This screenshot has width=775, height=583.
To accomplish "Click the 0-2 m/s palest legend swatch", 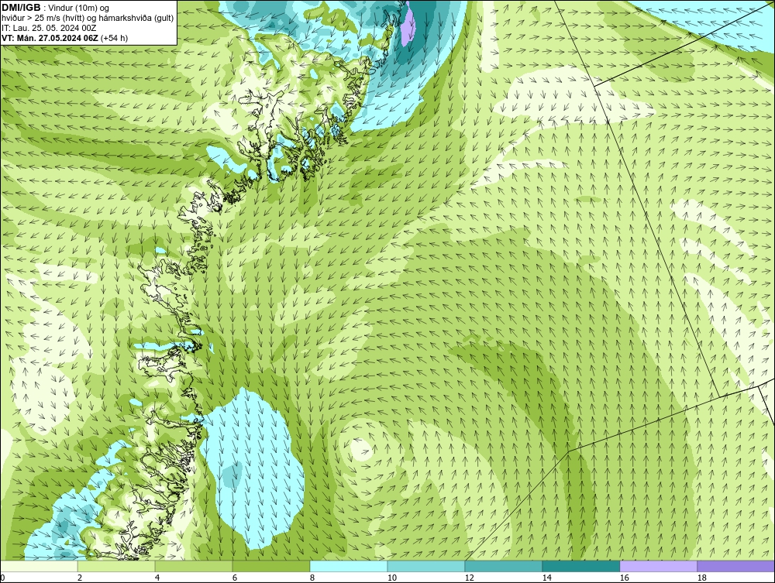I will coord(39,566).
